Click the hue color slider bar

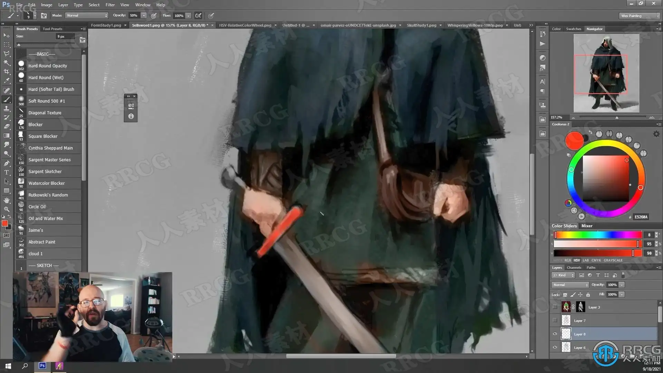click(x=598, y=235)
